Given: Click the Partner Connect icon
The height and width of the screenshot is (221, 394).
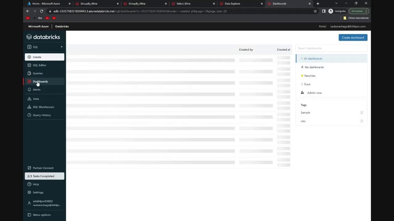Looking at the screenshot, I should click(x=29, y=168).
